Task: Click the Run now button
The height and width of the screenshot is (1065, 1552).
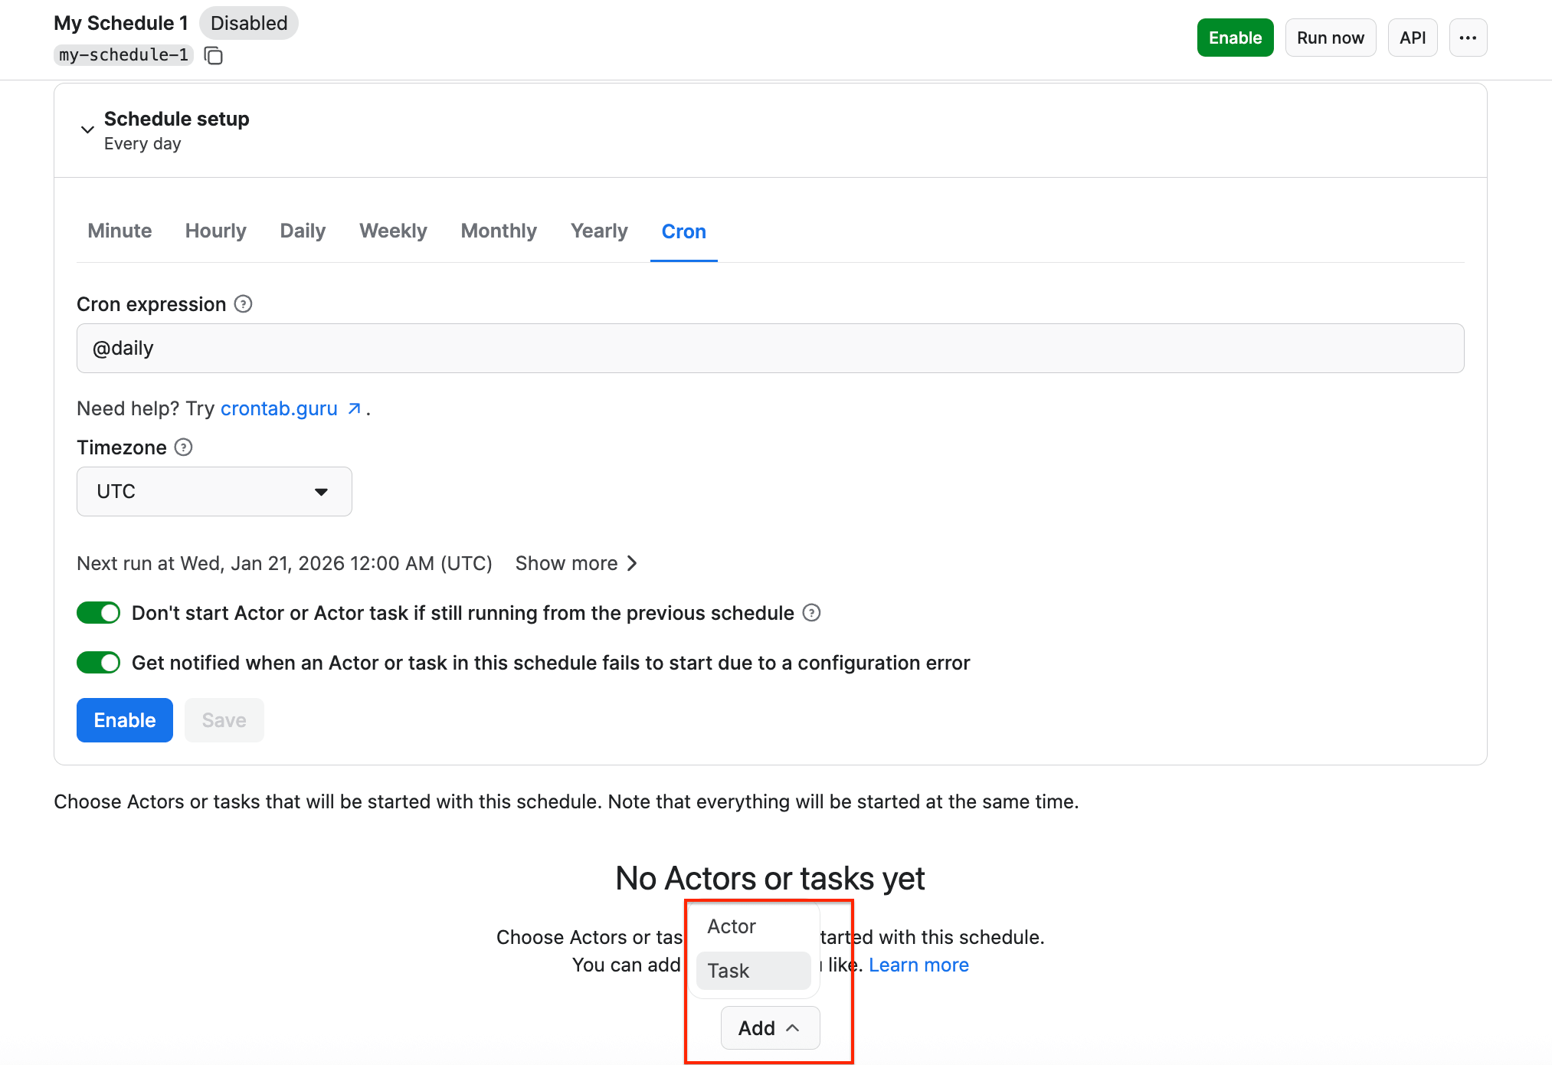Action: click(1330, 38)
